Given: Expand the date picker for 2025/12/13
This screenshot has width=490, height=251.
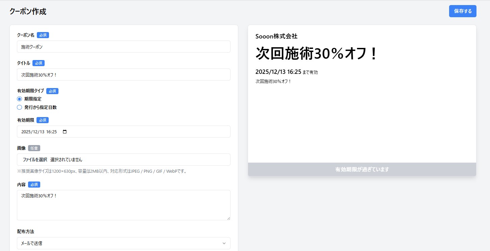Looking at the screenshot, I should pos(64,132).
